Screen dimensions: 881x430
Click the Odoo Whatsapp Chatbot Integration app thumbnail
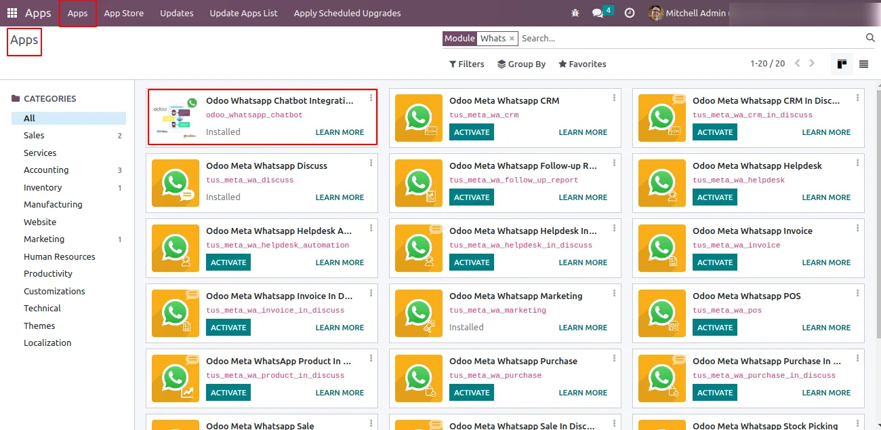(176, 118)
